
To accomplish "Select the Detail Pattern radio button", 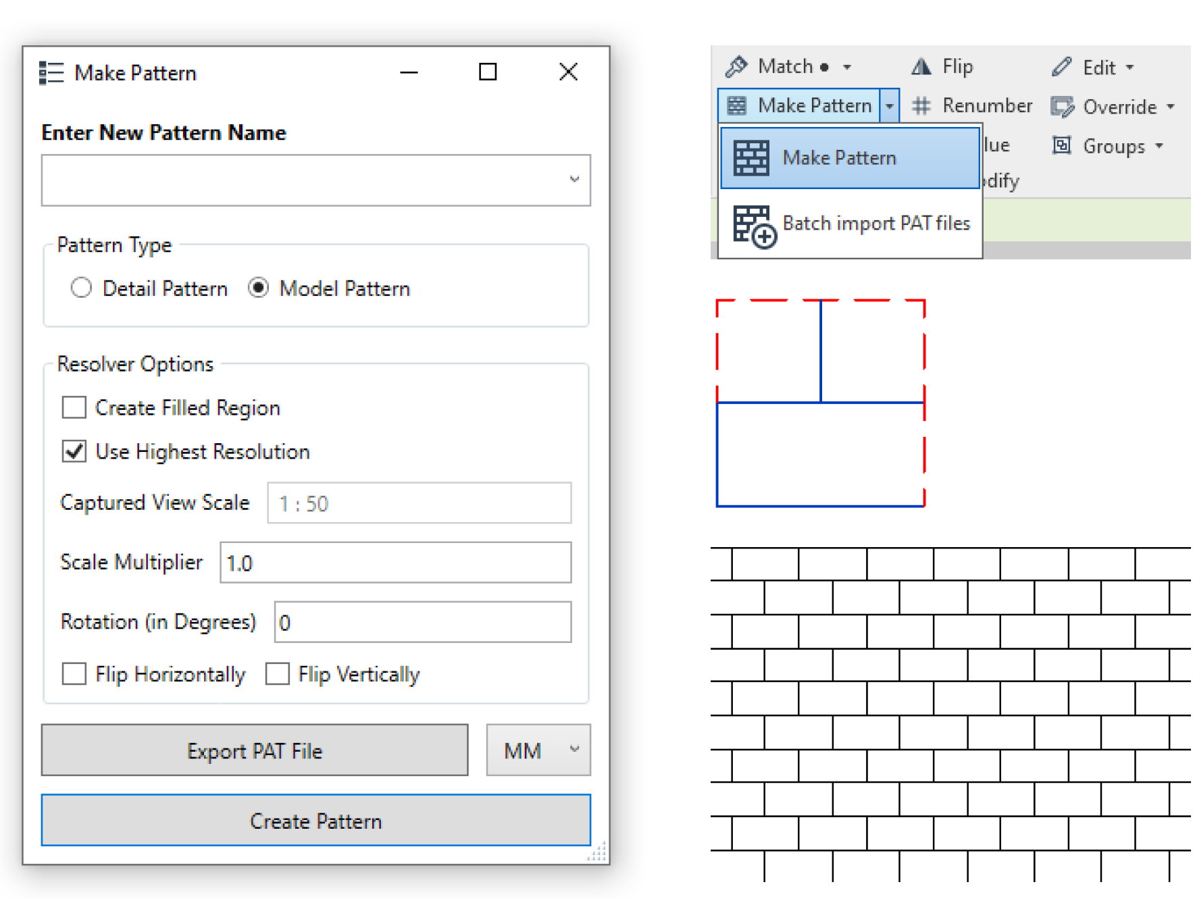I will click(81, 288).
